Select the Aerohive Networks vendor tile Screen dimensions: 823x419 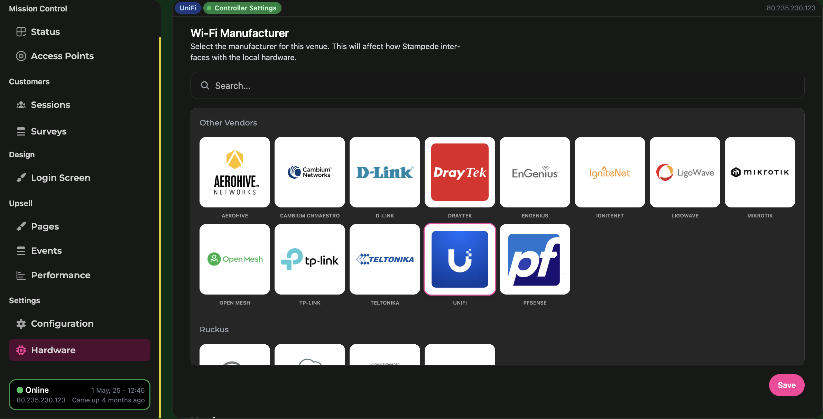[x=234, y=172]
